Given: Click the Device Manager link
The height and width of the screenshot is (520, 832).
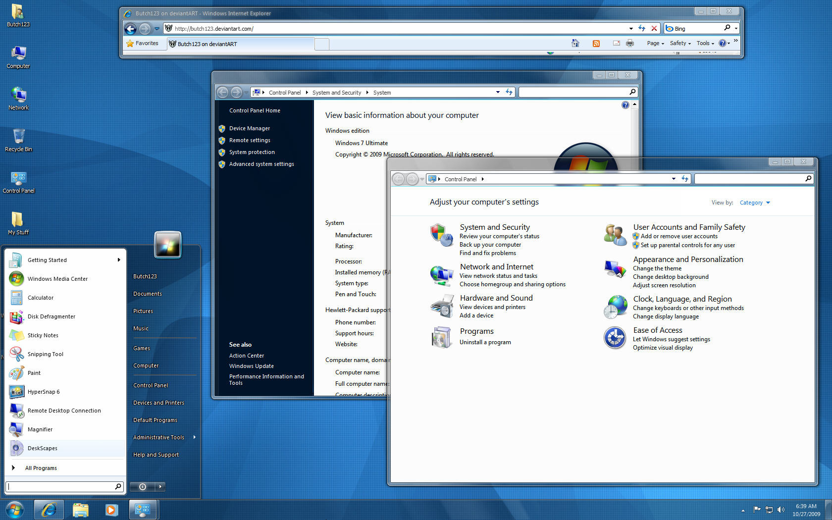Looking at the screenshot, I should [x=249, y=128].
